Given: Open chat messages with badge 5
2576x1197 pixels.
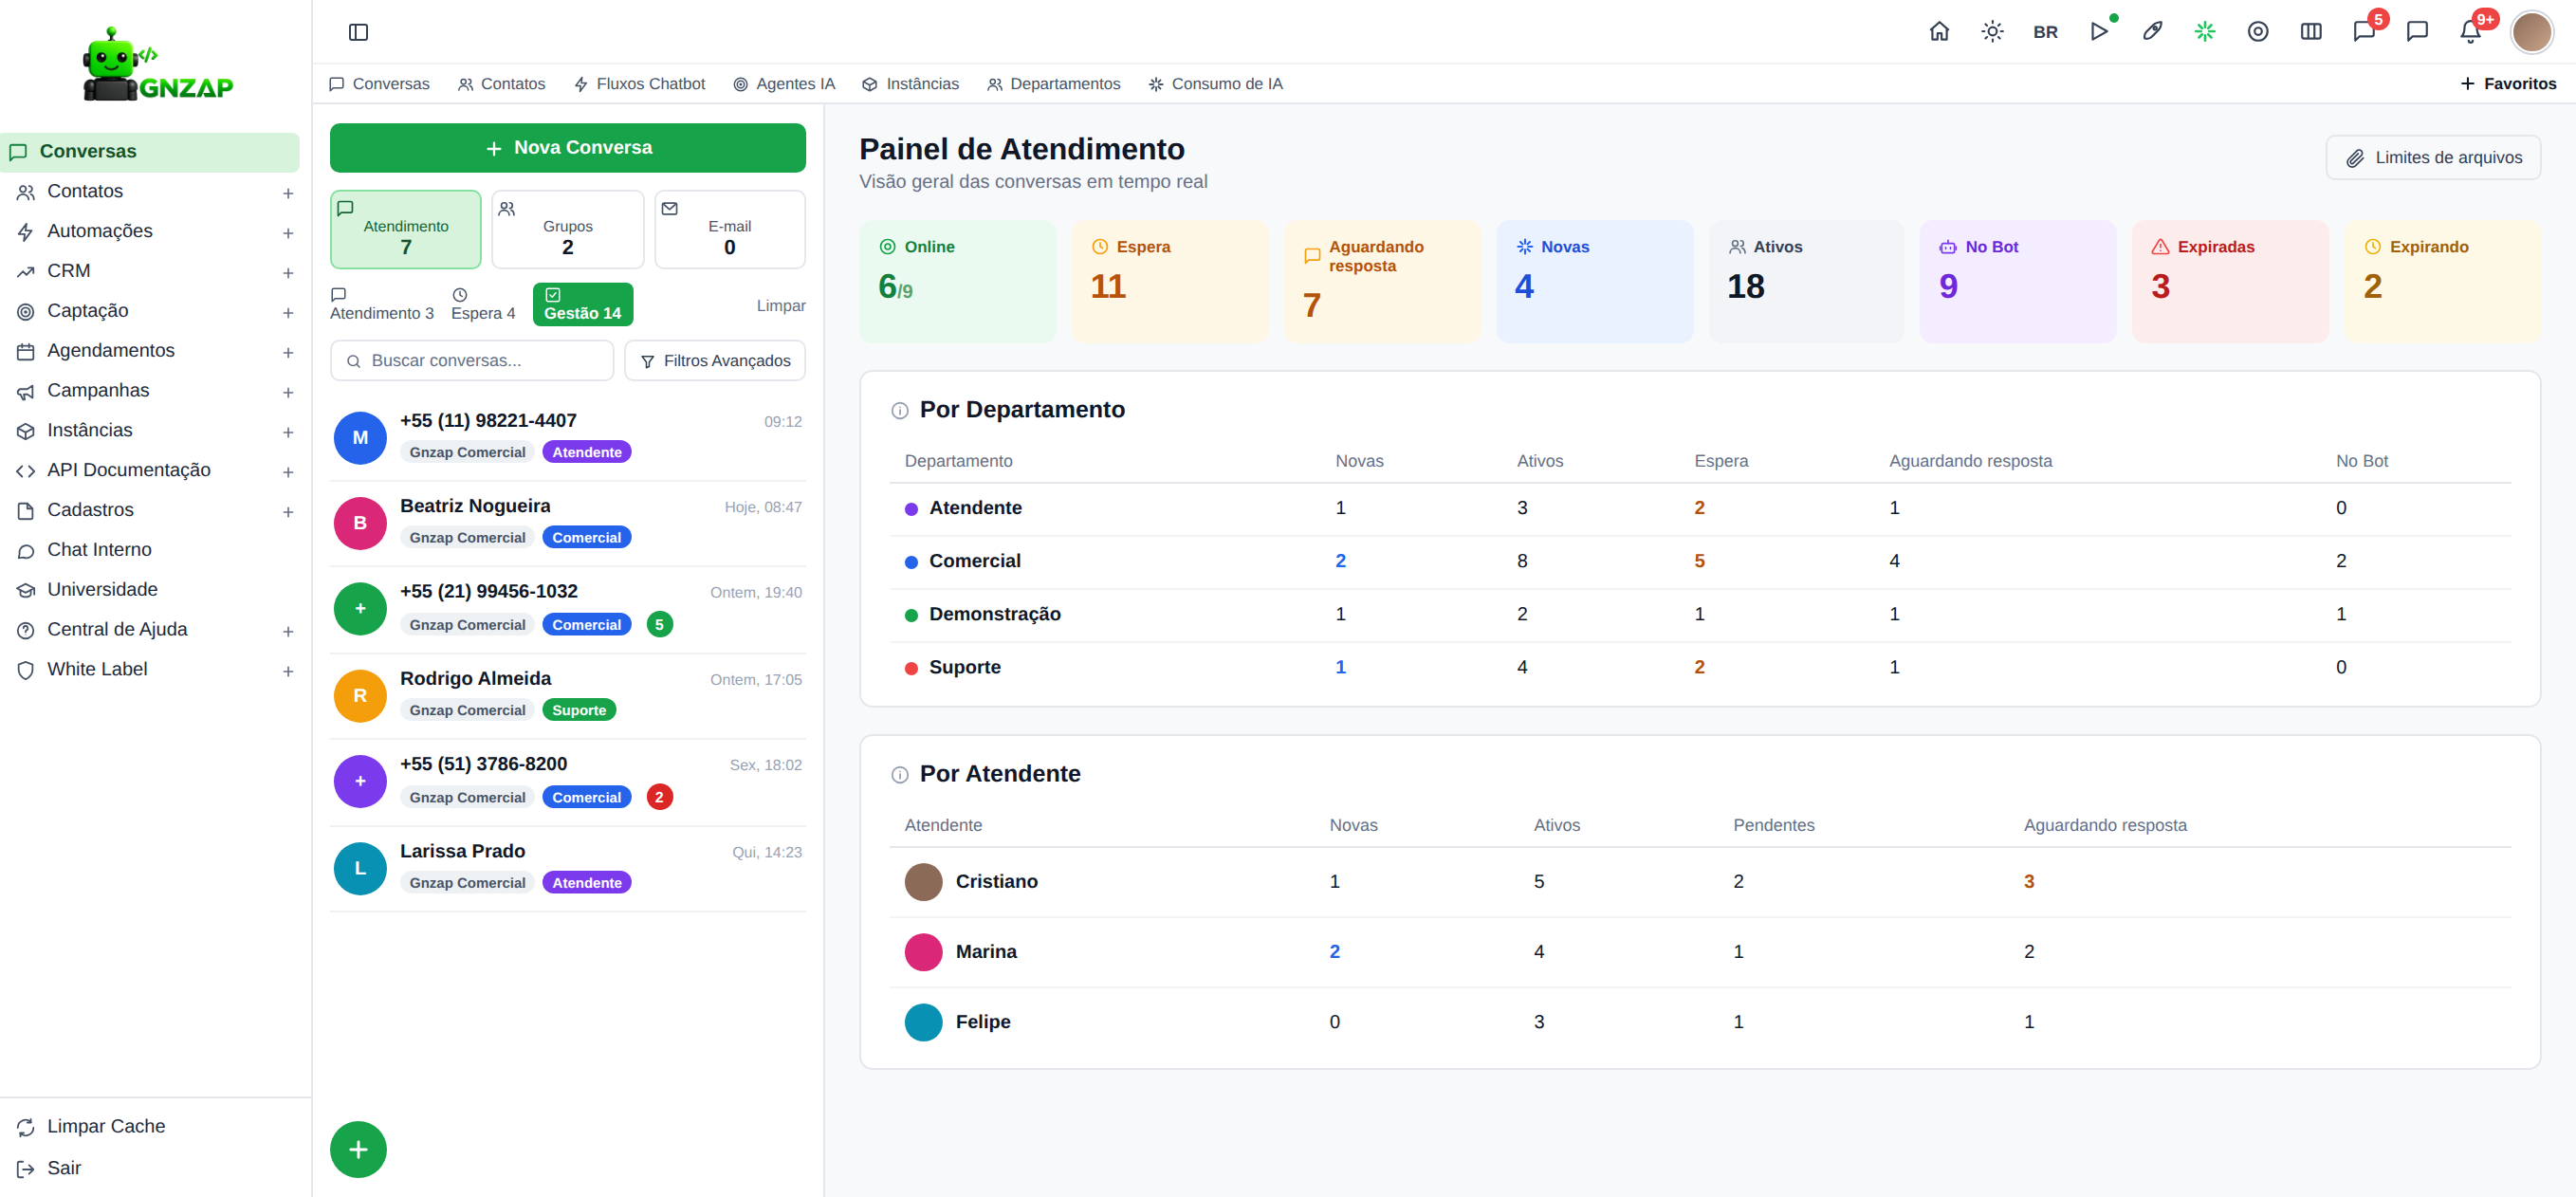Looking at the screenshot, I should click(x=2364, y=32).
